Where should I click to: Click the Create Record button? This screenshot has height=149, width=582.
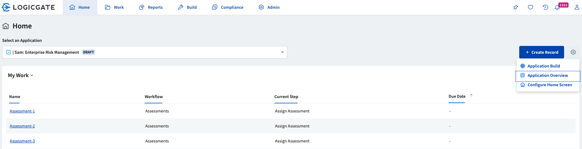pyautogui.click(x=542, y=52)
